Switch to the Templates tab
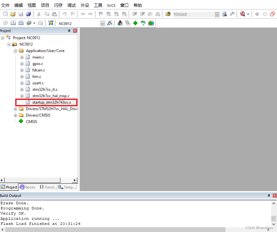The height and width of the screenshot is (232, 277). pyautogui.click(x=67, y=187)
